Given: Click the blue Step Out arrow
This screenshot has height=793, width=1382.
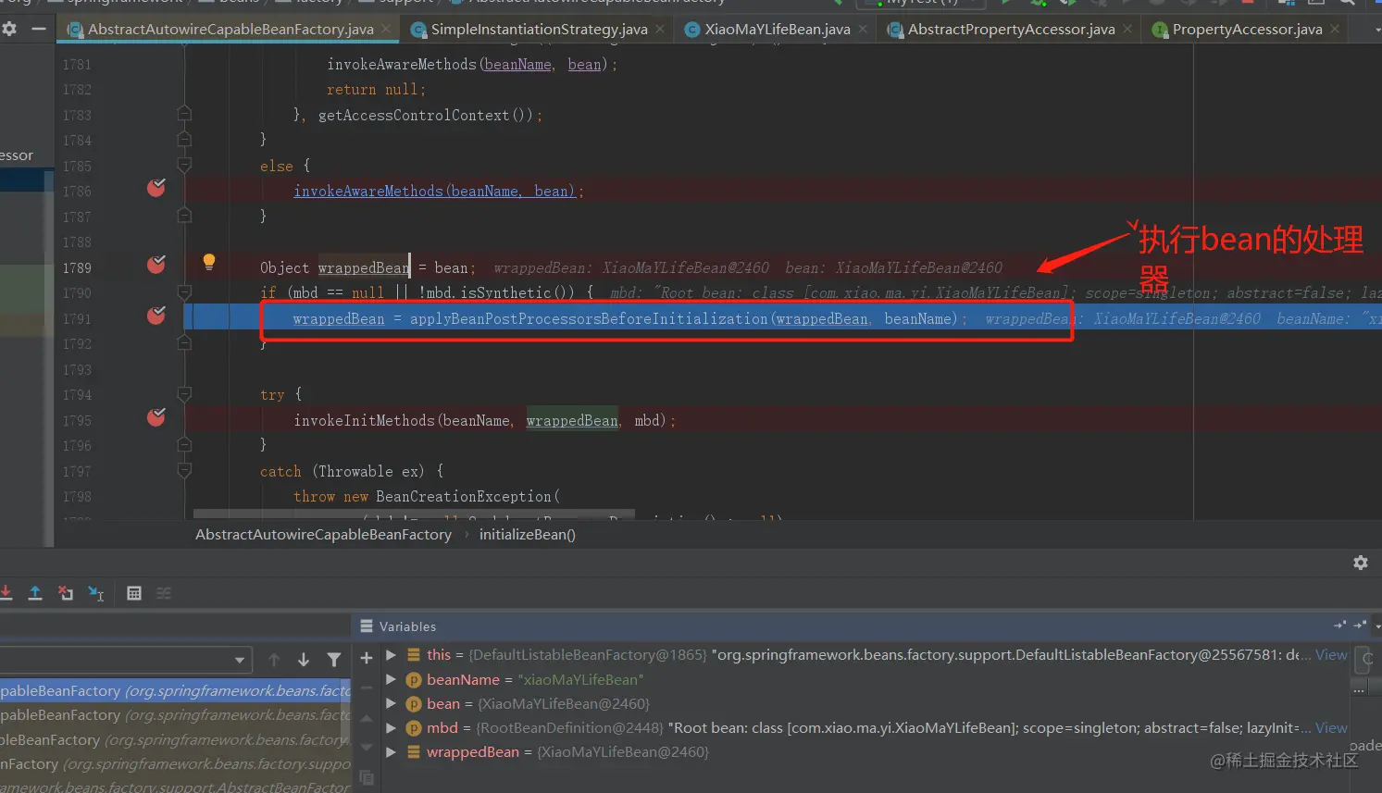Looking at the screenshot, I should pos(35,592).
